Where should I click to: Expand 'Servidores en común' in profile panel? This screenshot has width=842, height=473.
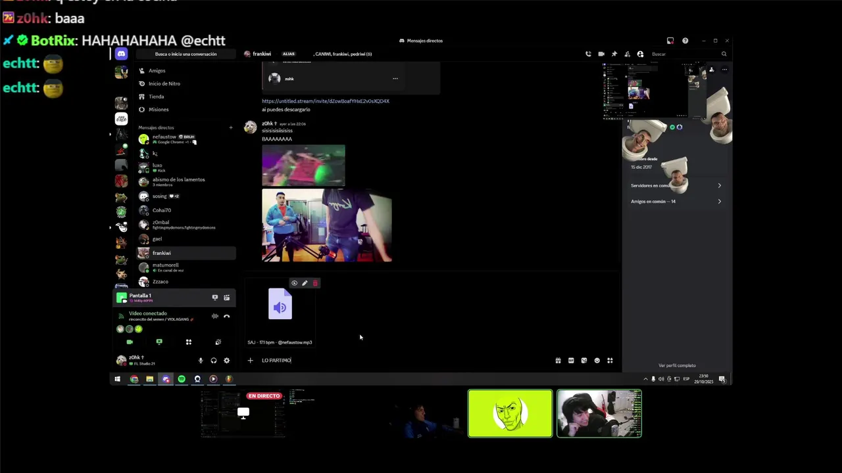point(676,185)
